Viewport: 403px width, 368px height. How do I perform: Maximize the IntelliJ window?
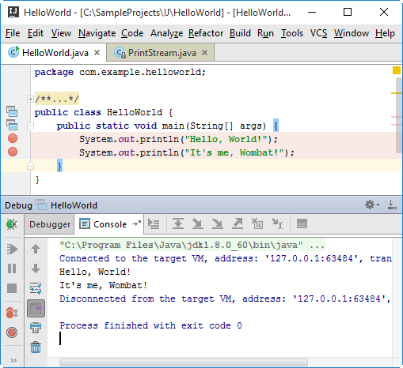click(348, 12)
